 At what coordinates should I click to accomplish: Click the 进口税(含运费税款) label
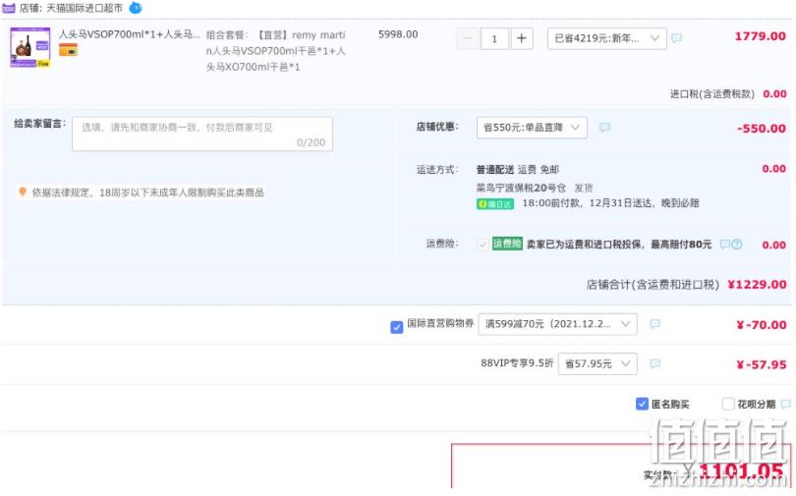point(711,94)
